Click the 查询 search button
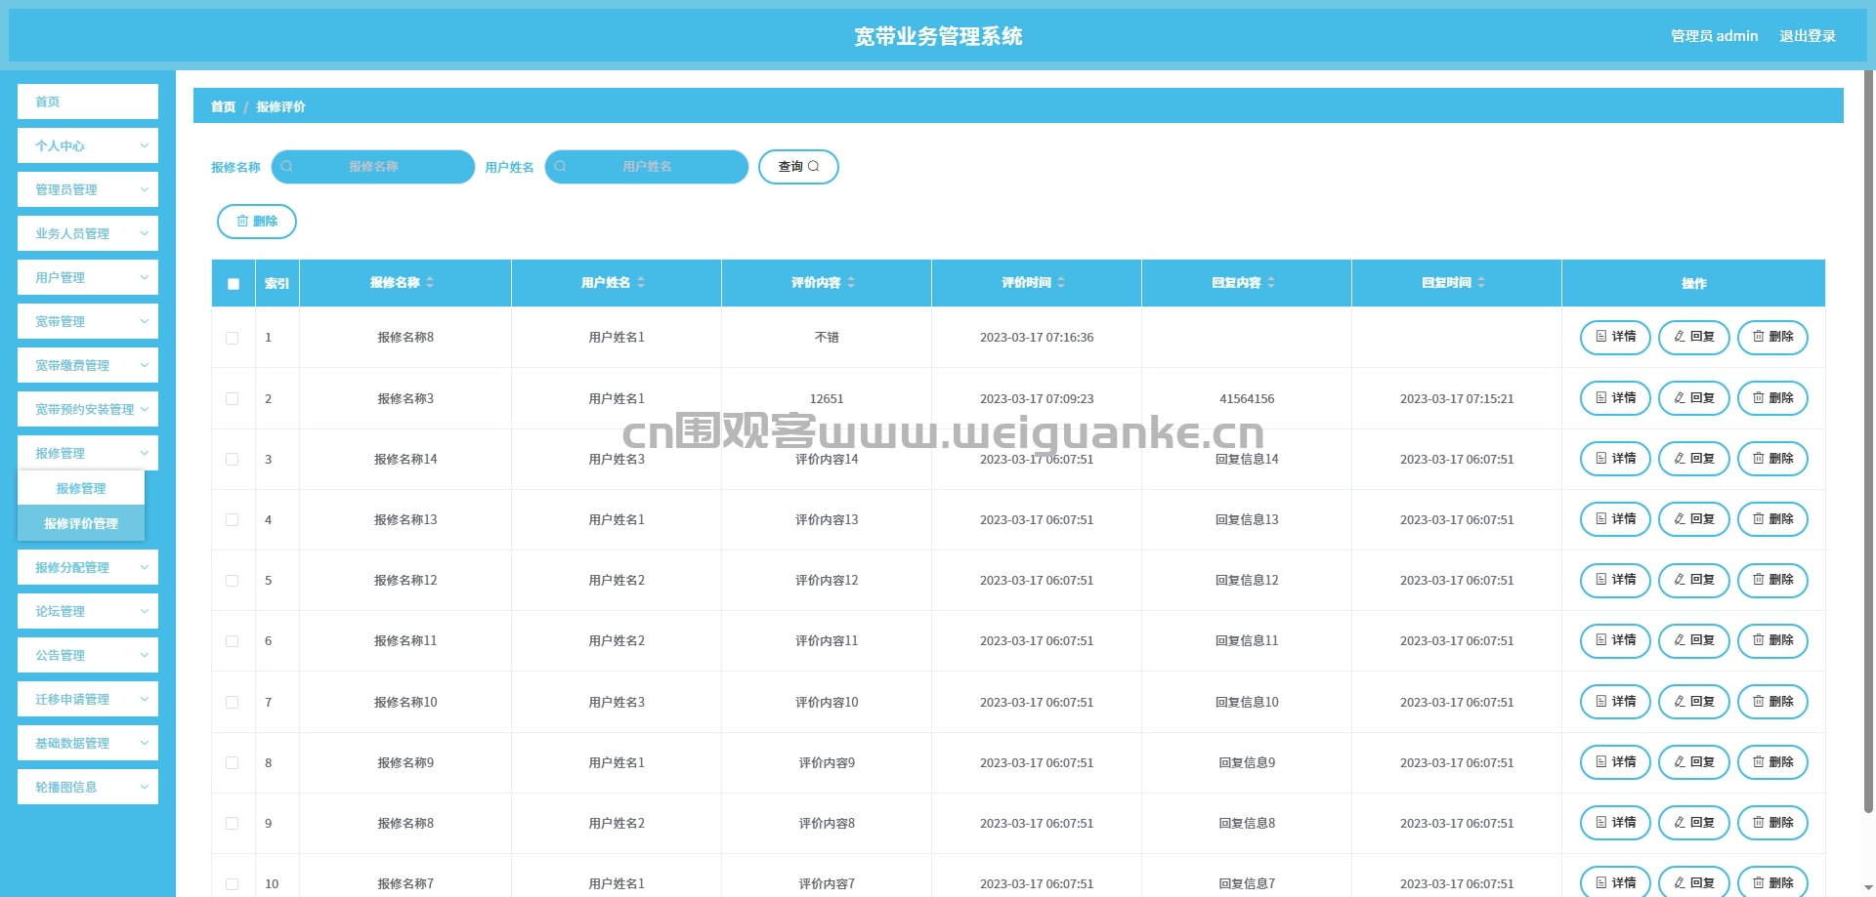Viewport: 1876px width, 897px height. [798, 167]
